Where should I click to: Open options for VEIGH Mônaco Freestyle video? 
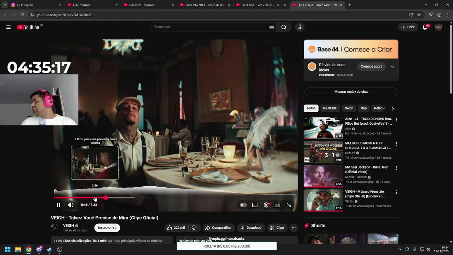(x=396, y=192)
